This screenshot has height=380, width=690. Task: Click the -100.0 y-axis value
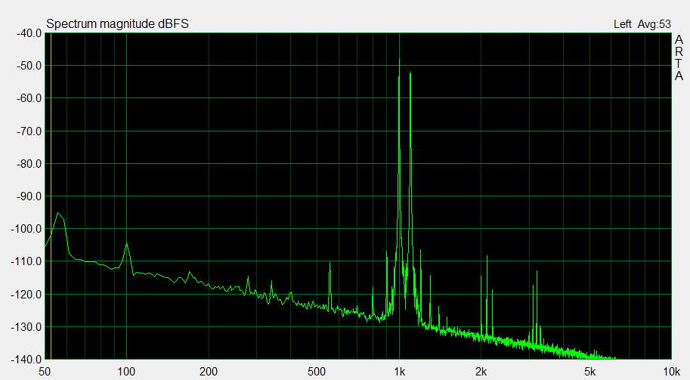tap(26, 229)
